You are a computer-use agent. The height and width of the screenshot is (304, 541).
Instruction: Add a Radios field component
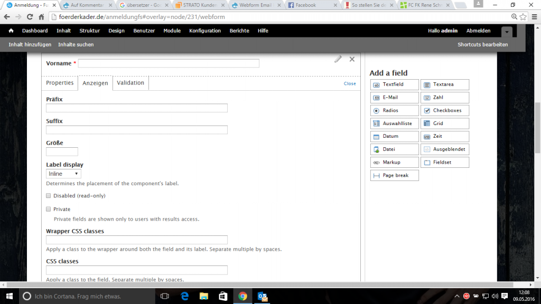tap(394, 111)
